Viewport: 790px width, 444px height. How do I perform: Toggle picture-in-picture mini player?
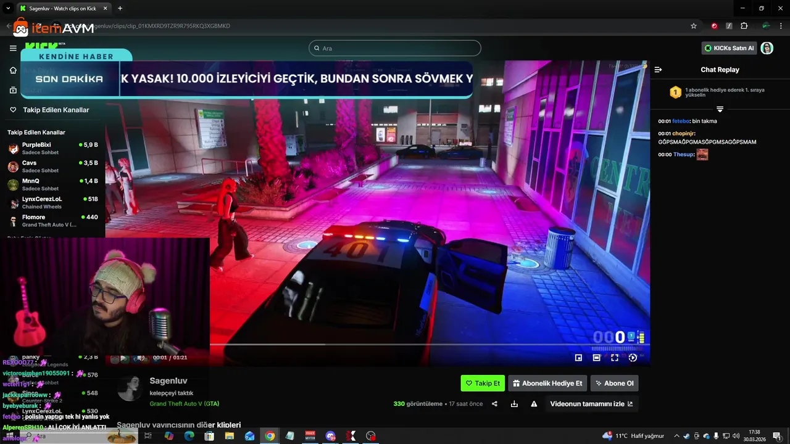point(578,358)
